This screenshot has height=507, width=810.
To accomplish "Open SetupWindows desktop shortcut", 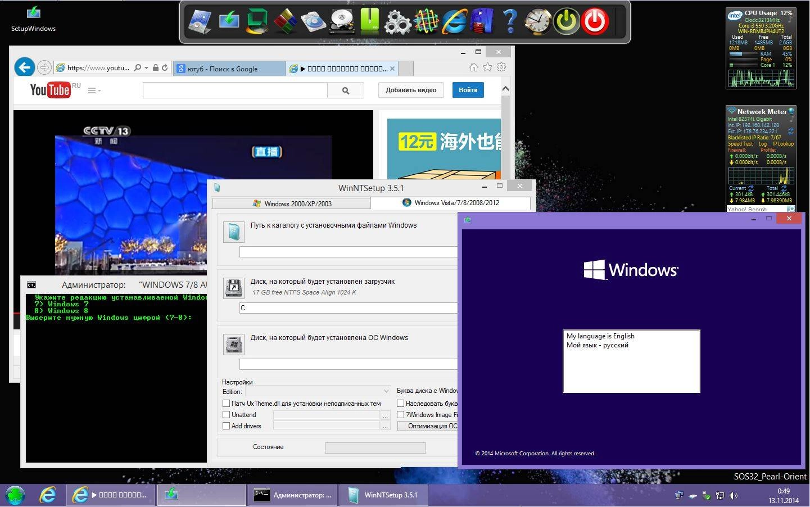I will tap(33, 19).
